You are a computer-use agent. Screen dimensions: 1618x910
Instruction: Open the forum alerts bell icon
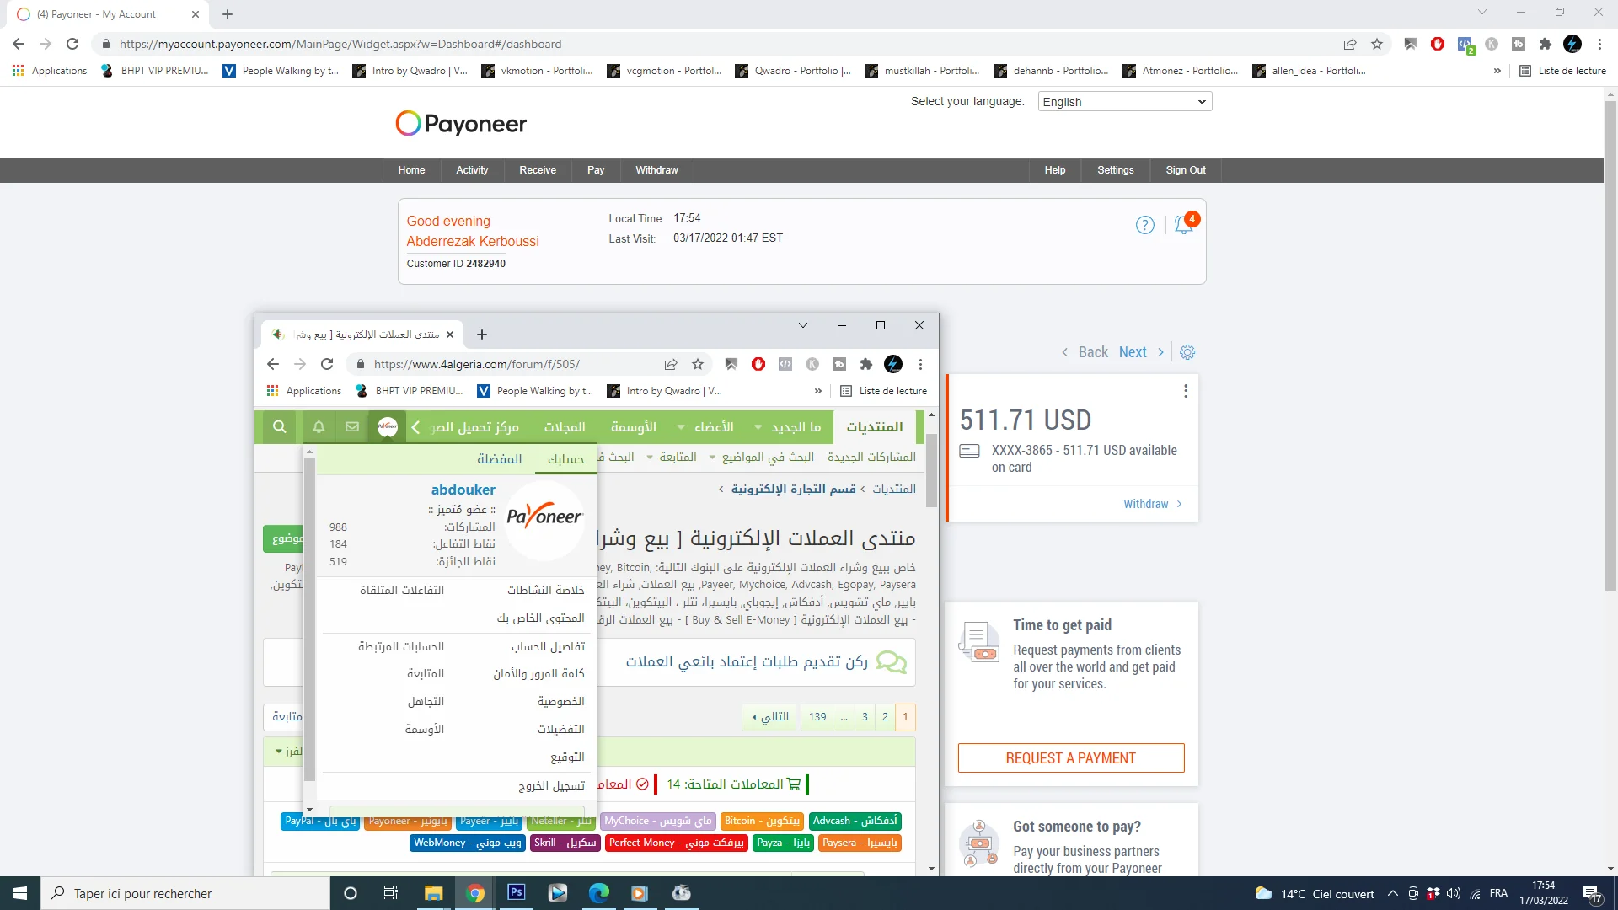319,427
